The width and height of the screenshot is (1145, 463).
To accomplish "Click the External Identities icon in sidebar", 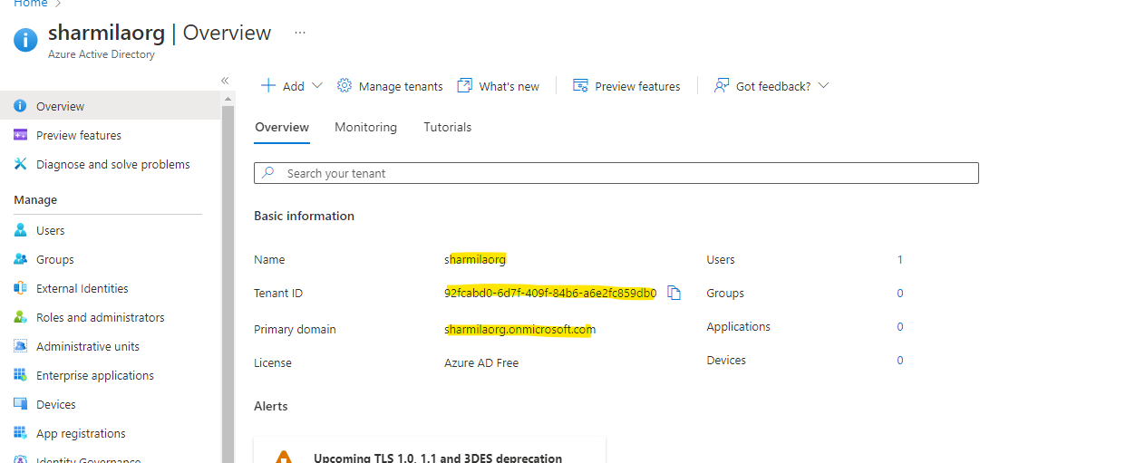I will (20, 288).
